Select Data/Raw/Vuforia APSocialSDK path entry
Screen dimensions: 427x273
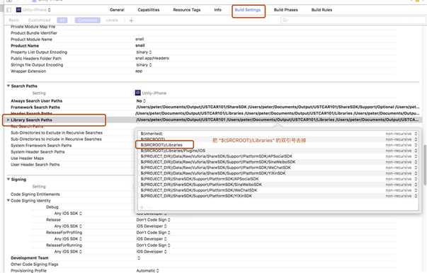216,156
